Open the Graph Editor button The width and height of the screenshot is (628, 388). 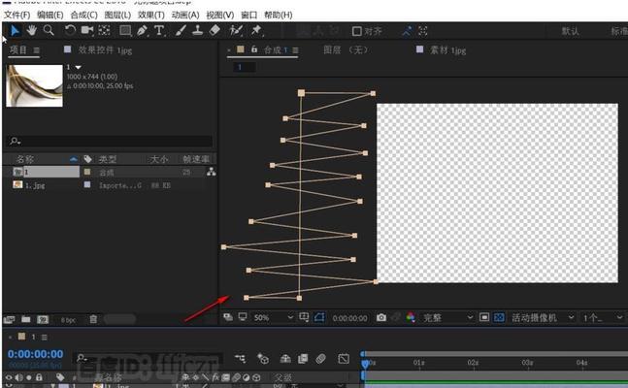[x=344, y=358]
